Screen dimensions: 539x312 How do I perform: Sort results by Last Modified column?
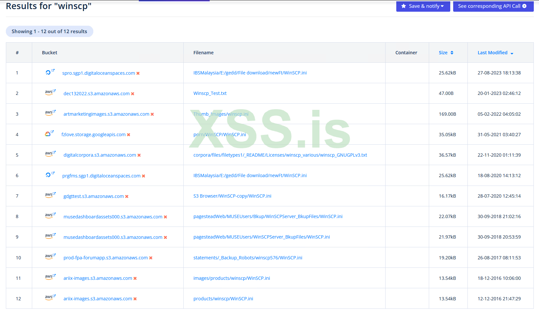point(495,53)
